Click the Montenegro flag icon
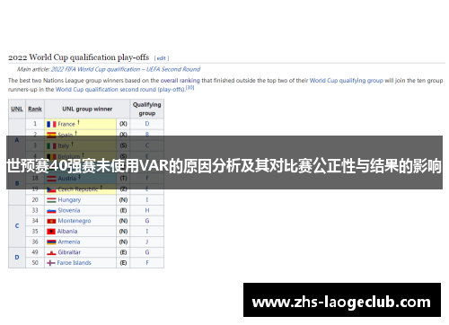The height and width of the screenshot is (325, 449). 51,221
